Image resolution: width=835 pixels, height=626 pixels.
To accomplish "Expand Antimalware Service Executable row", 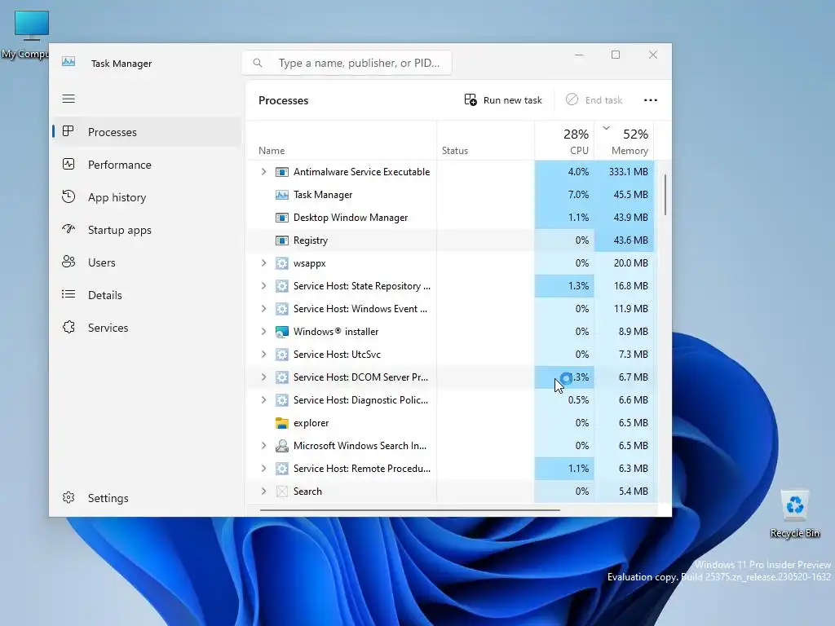I will [x=263, y=172].
